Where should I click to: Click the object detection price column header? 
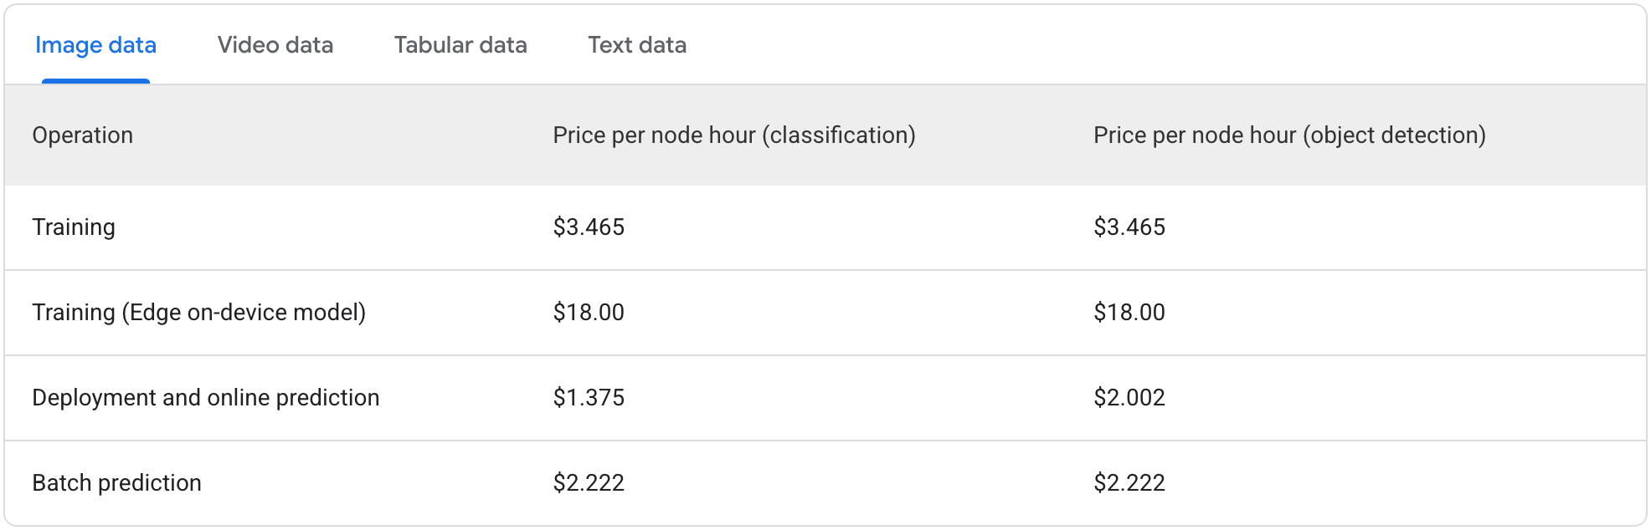coord(1289,135)
